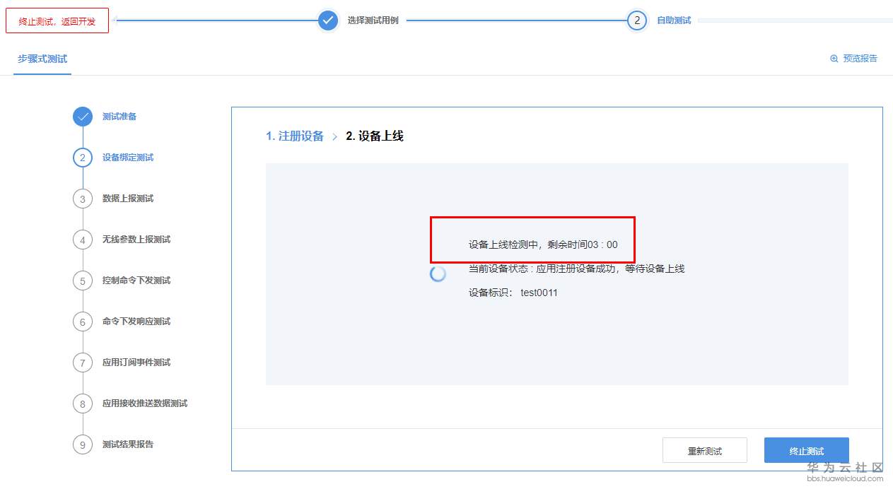This screenshot has width=893, height=489.
Task: Click the 2. 设备上线 breadcrumb heading
Action: point(375,136)
